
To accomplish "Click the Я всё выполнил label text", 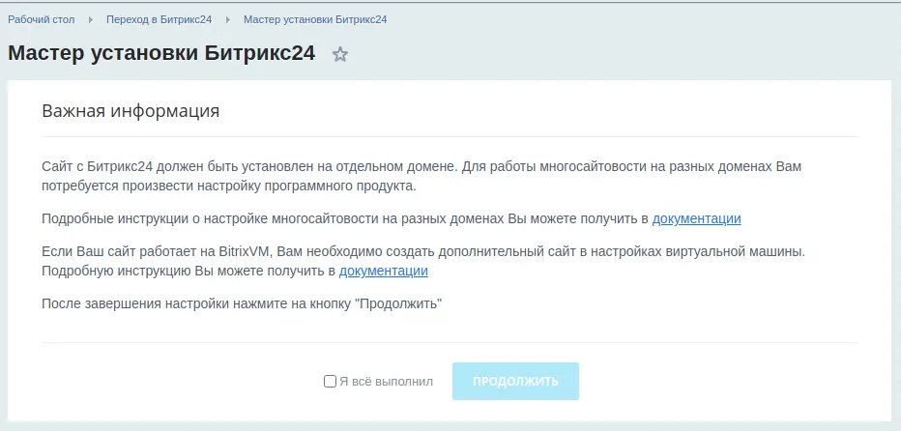I will coord(386,382).
